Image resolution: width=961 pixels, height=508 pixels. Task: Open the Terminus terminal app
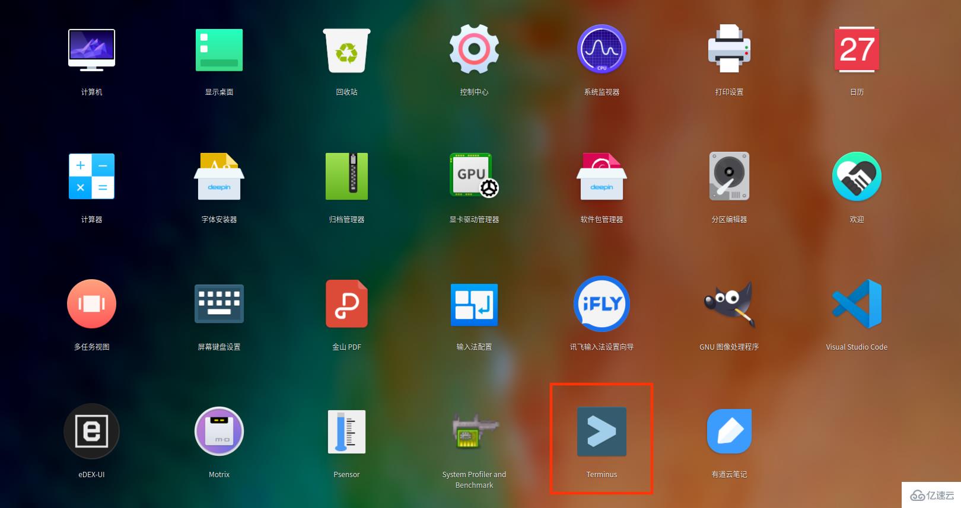coord(602,432)
